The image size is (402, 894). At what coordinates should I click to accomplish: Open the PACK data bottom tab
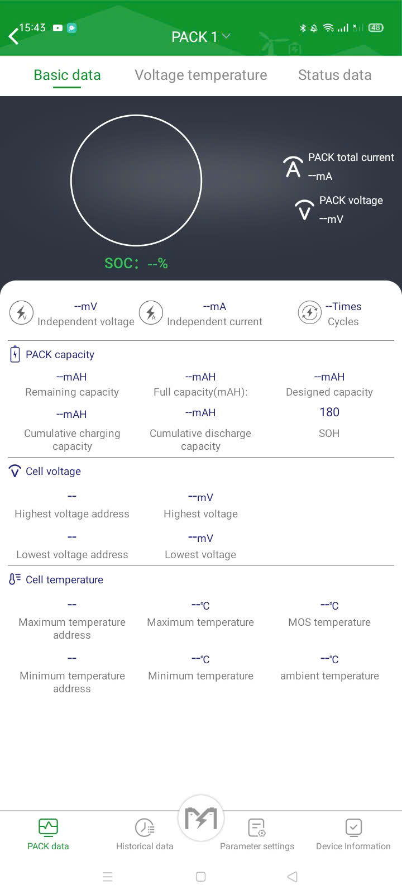click(48, 834)
